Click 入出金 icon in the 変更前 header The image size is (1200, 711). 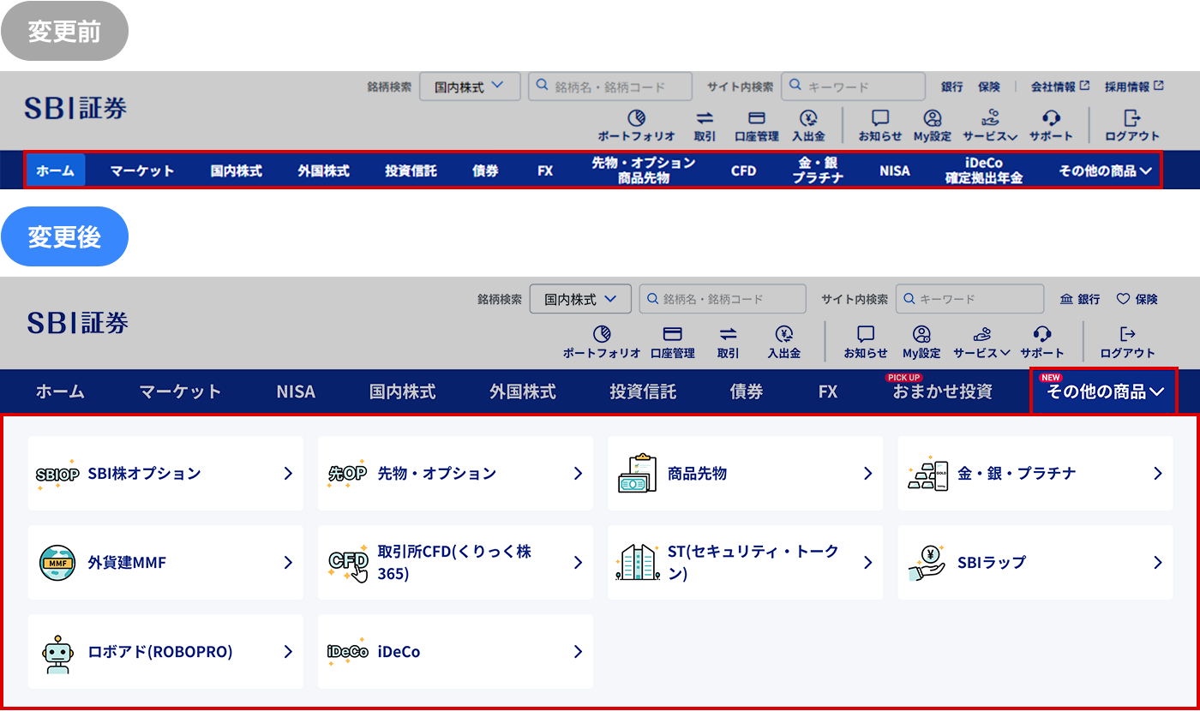pyautogui.click(x=808, y=118)
